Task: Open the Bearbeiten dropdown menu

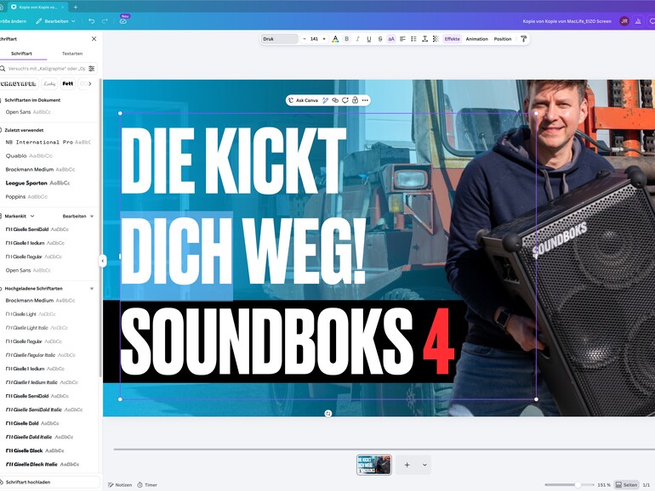Action: 56,21
